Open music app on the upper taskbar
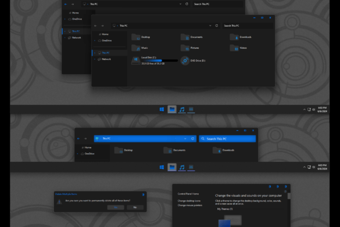340x227 pixels. 182,109
